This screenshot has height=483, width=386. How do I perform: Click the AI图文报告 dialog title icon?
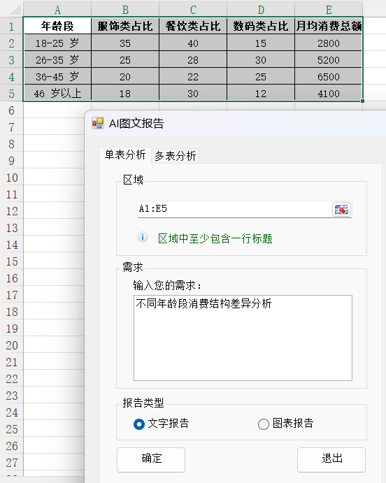pos(98,123)
